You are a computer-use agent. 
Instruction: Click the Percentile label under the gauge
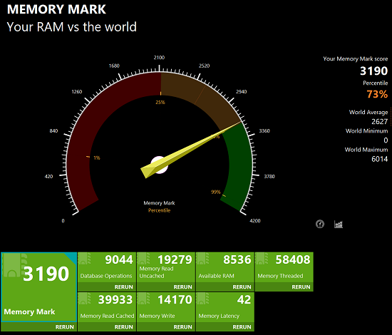click(159, 210)
